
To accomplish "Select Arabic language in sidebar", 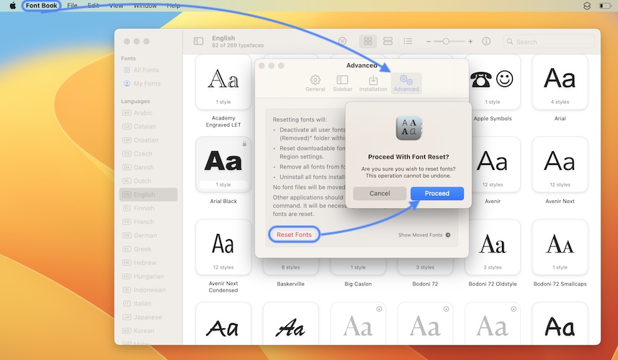I will click(148, 112).
